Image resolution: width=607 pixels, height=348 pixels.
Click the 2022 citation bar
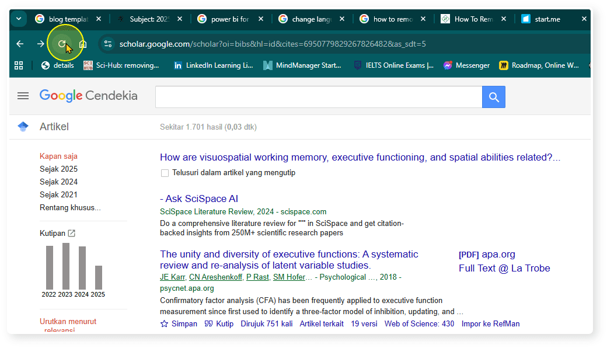50,267
